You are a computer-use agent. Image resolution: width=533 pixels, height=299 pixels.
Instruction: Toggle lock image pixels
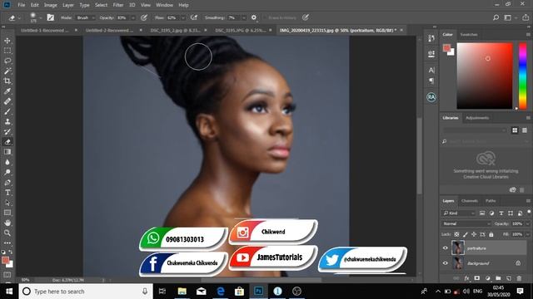point(466,234)
